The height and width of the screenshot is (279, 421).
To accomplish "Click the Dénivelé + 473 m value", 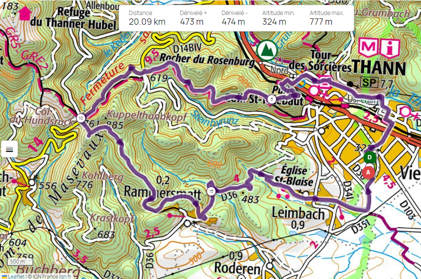I will (193, 18).
